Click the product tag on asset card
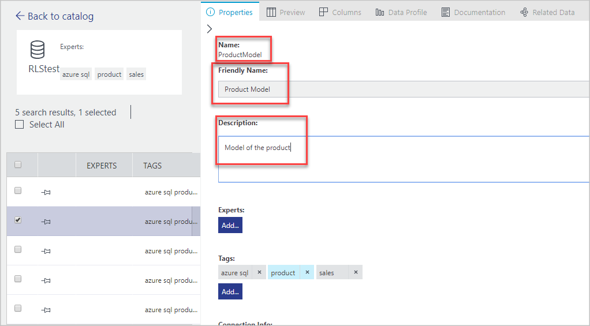The width and height of the screenshot is (590, 326). click(x=109, y=74)
